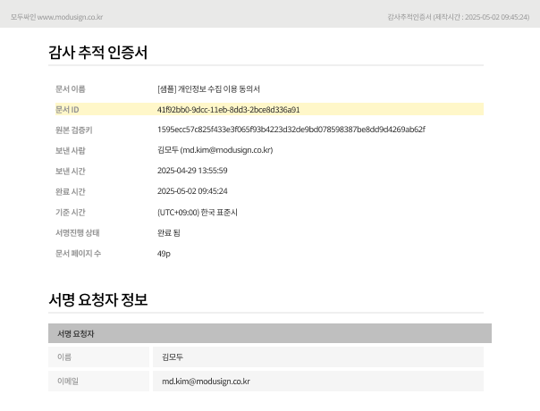Click the 서명 요청자 정보 heading
This screenshot has height=411, width=540.
pos(98,299)
